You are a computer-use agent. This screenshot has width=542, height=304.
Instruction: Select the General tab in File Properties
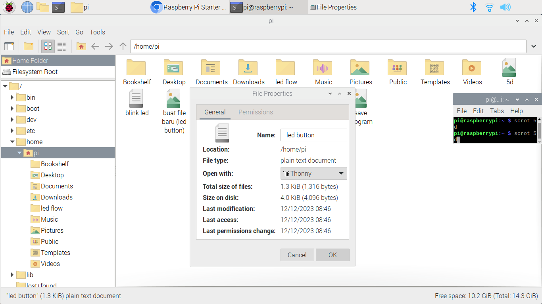(215, 112)
